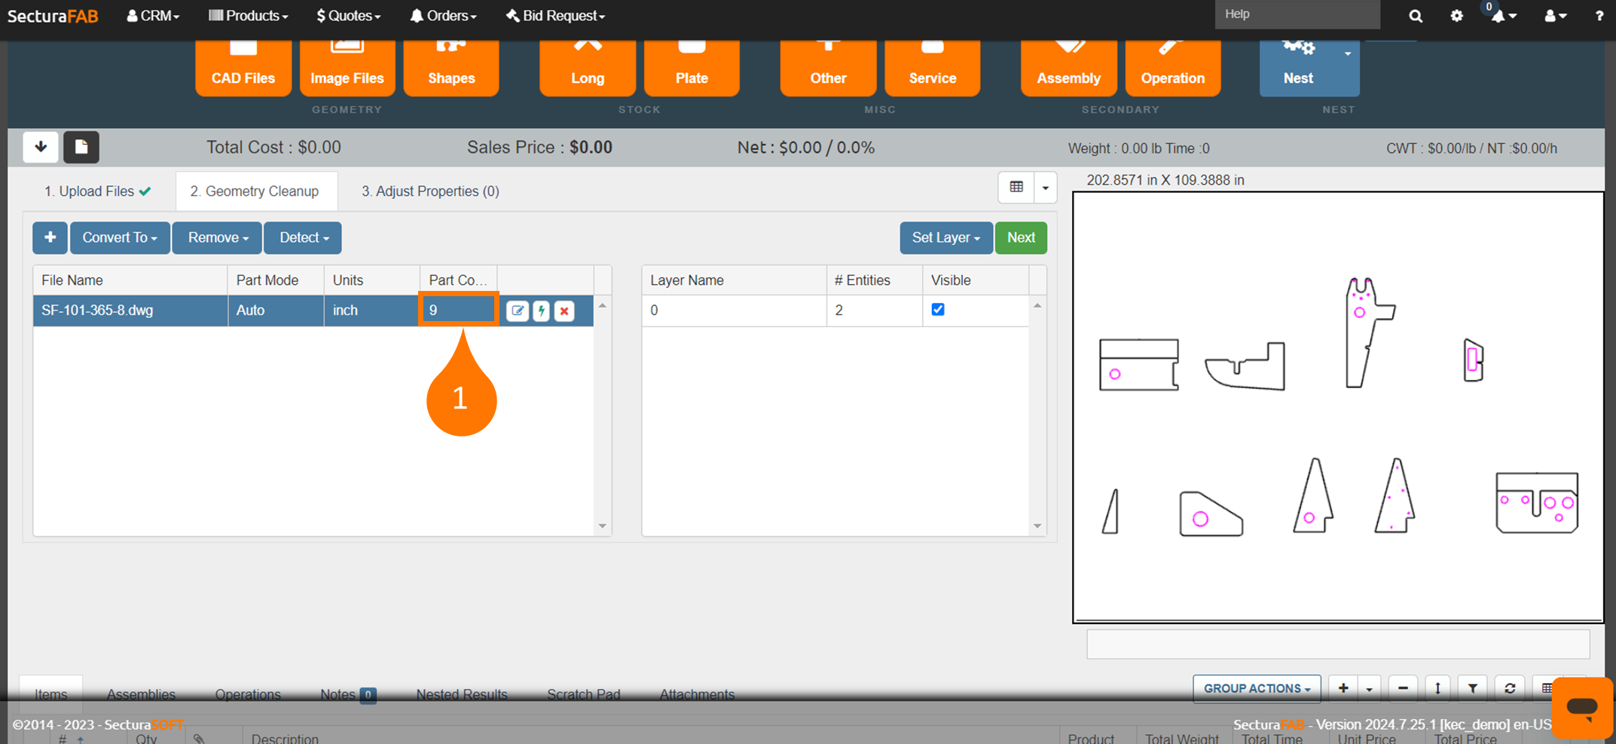Click the Help search input field
The width and height of the screenshot is (1616, 744).
[1297, 14]
